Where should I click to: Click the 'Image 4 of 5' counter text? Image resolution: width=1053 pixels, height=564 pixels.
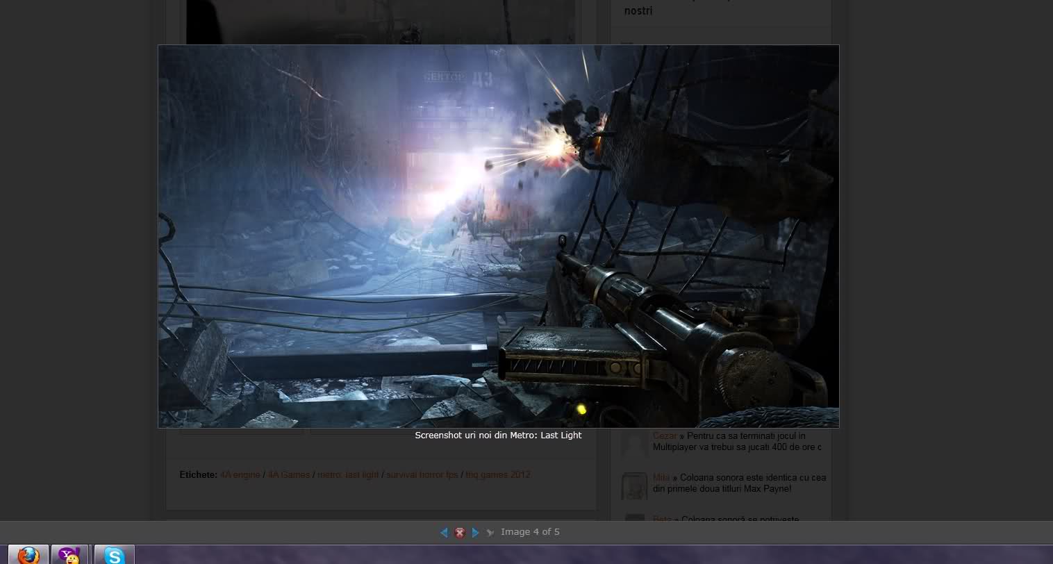click(x=530, y=532)
